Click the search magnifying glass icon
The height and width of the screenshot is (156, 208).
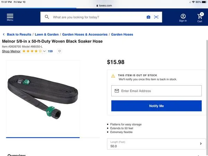(x=47, y=17)
